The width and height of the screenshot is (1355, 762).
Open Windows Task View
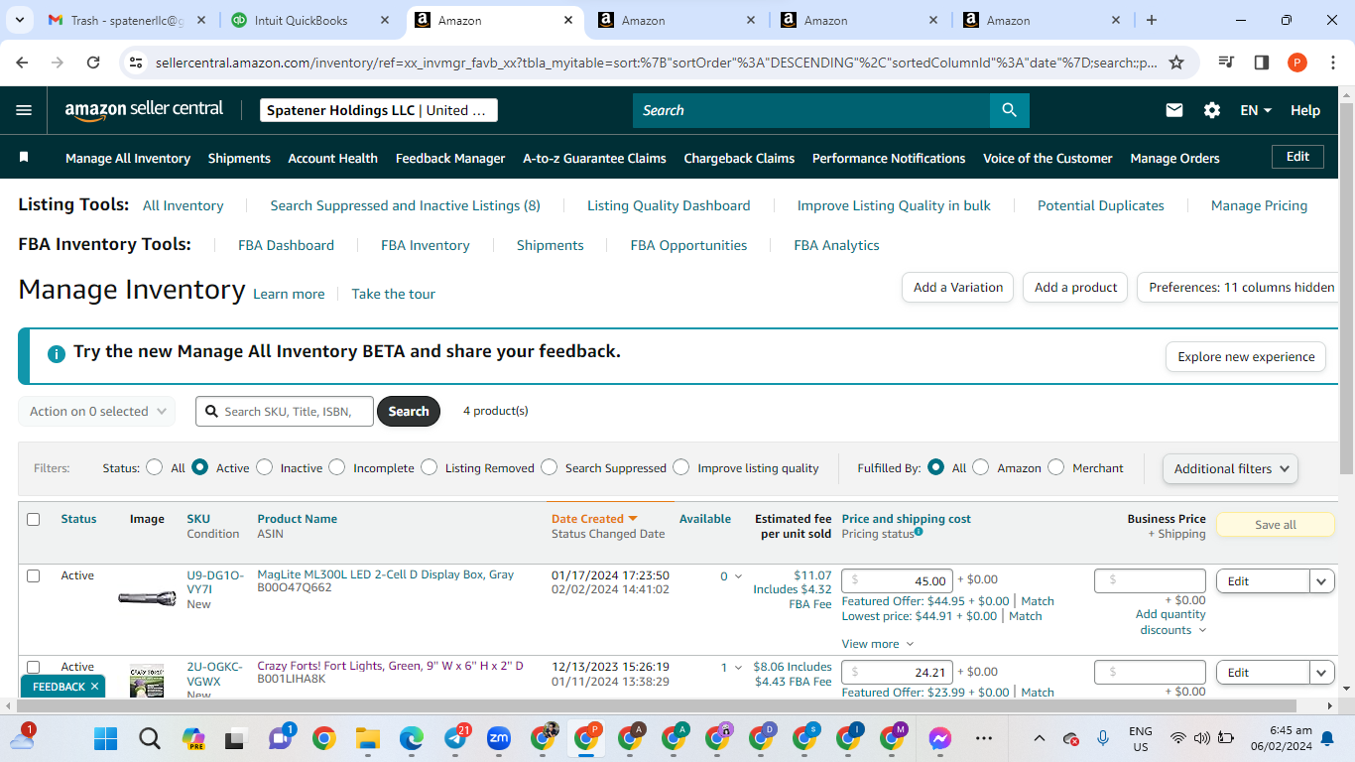tap(235, 738)
